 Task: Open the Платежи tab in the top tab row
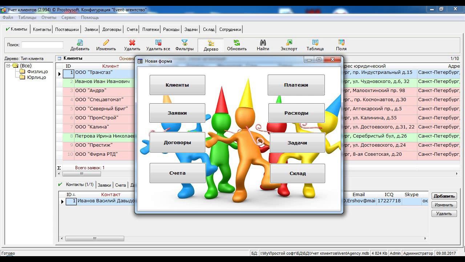(150, 29)
